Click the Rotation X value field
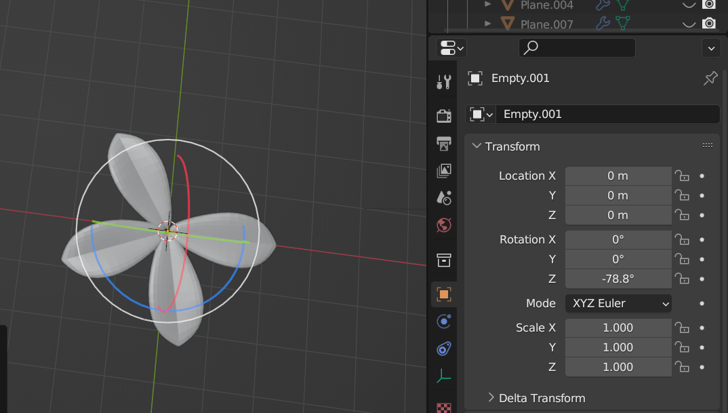This screenshot has height=413, width=728. click(x=618, y=239)
